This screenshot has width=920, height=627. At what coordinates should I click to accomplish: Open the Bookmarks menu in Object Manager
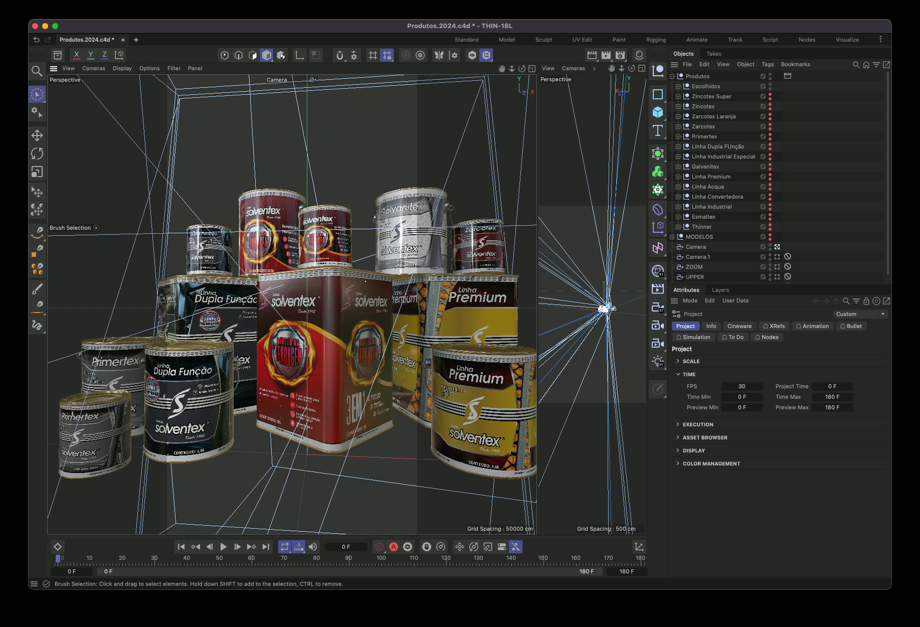coord(795,64)
